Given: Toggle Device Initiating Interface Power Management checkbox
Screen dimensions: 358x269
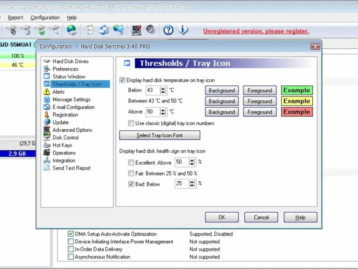Looking at the screenshot, I should (71, 242).
